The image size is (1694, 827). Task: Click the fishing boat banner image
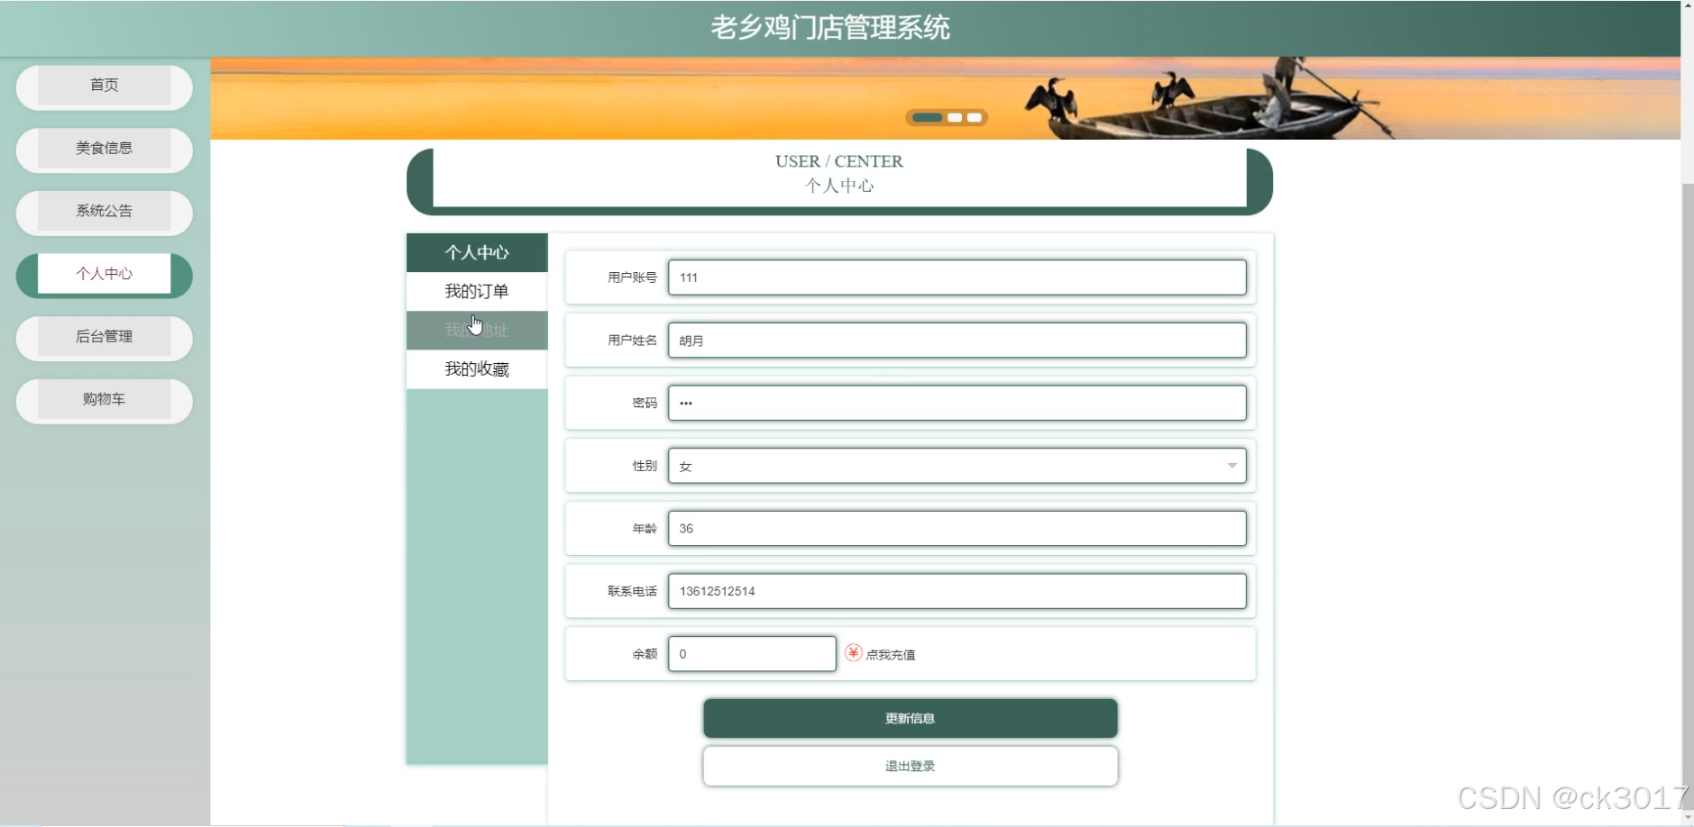[x=945, y=98]
